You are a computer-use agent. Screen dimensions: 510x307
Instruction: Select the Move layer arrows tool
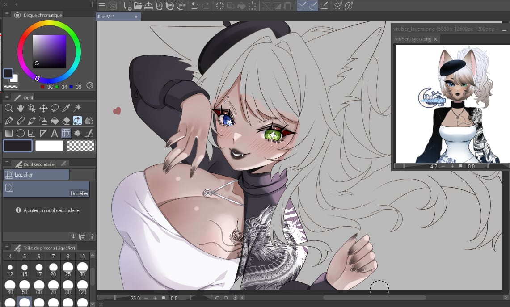coord(43,108)
